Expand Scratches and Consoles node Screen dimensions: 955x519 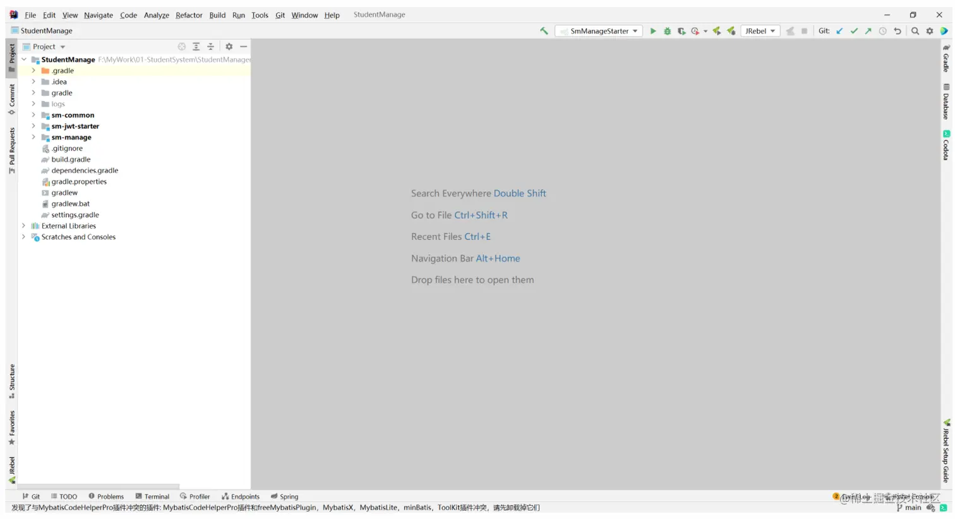[24, 237]
